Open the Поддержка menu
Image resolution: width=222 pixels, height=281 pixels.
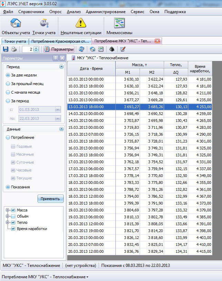click(175, 12)
